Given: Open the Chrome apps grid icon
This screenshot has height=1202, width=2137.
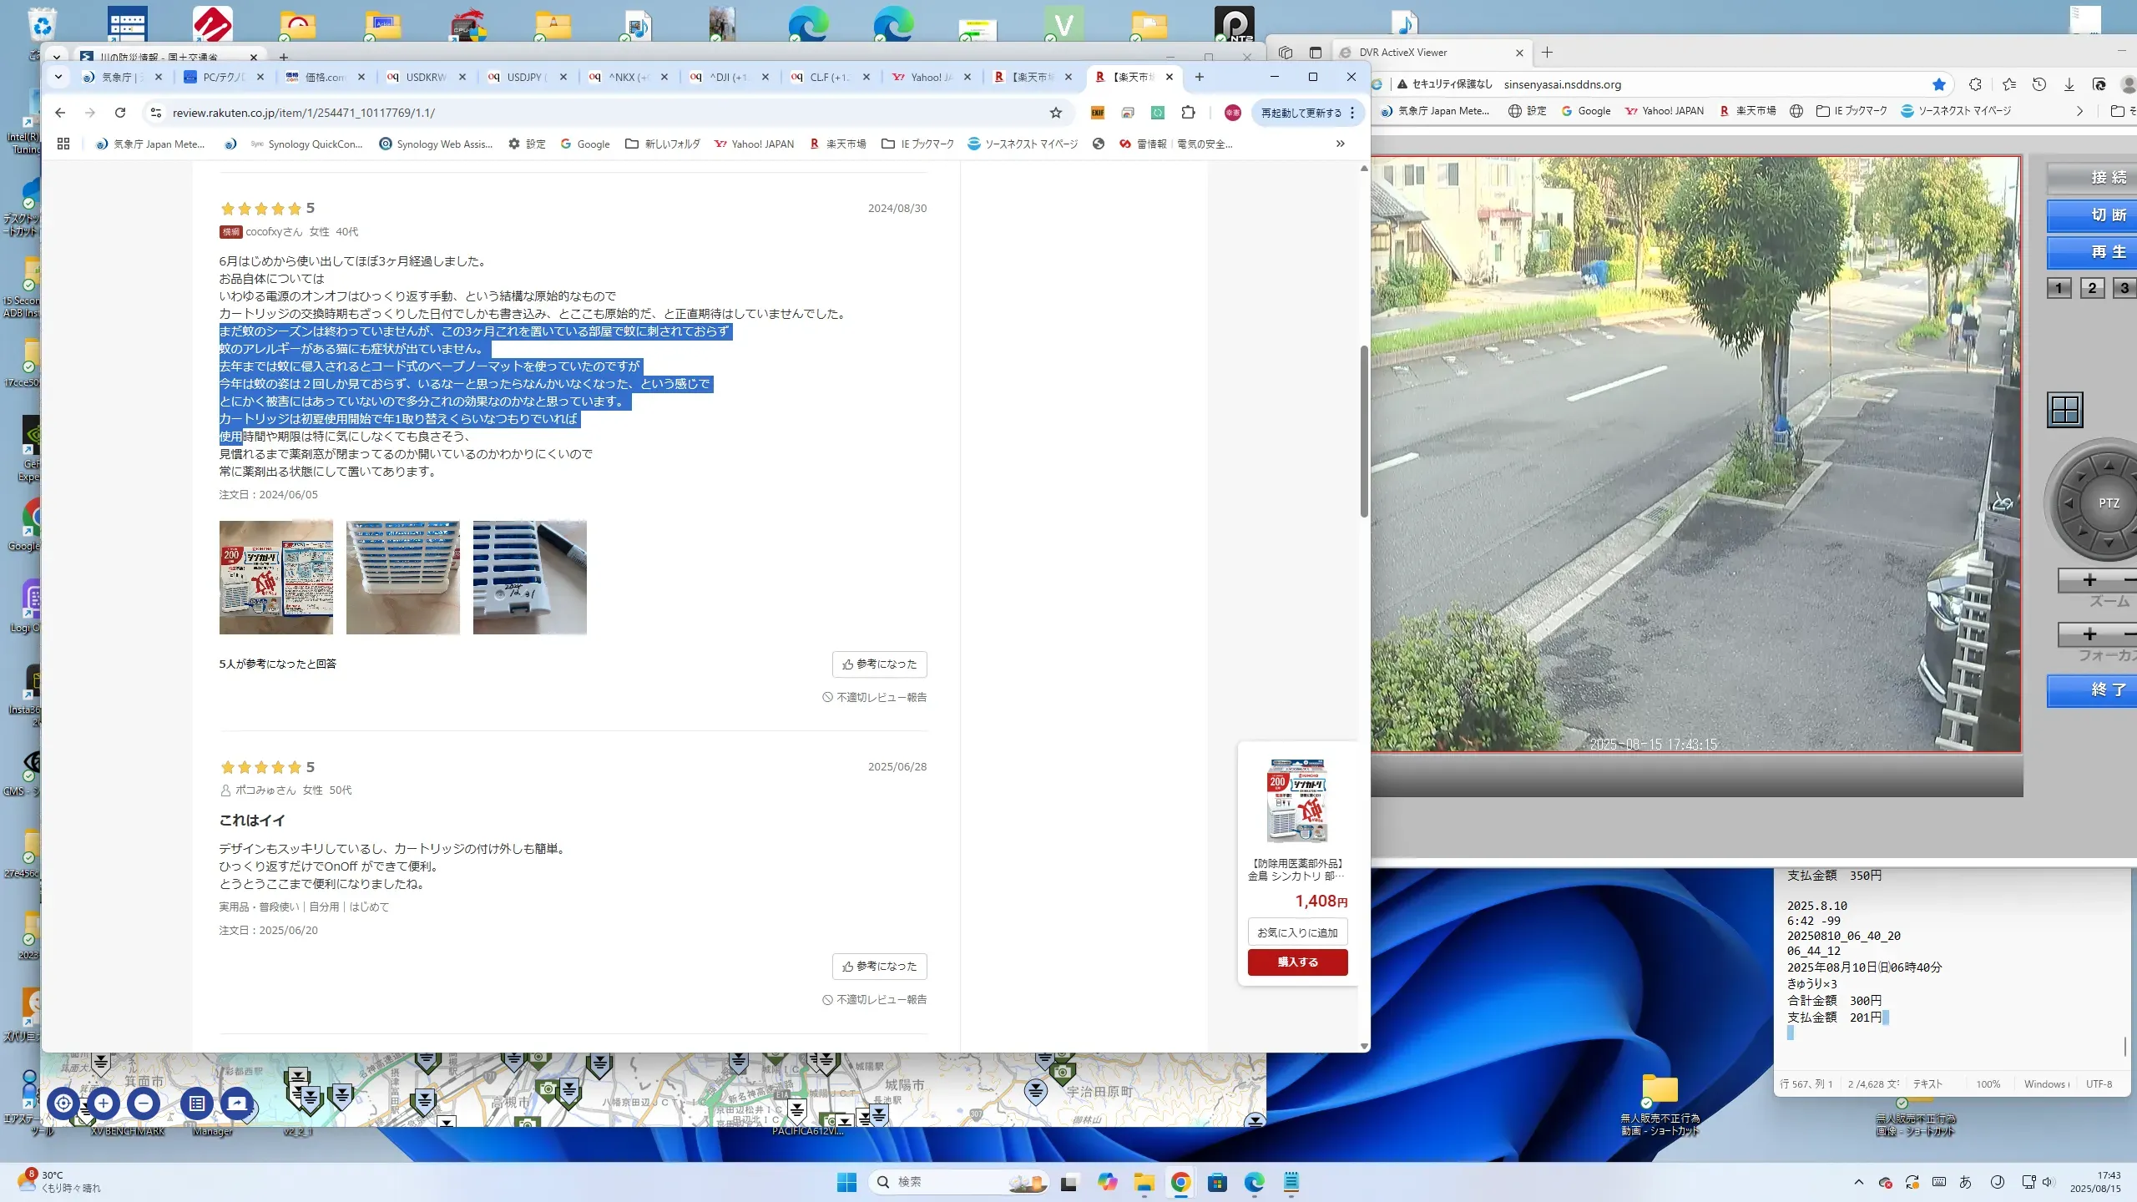Looking at the screenshot, I should [x=63, y=144].
